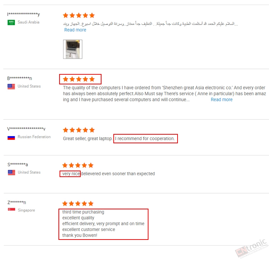Click the Singapore flag icon

tap(11, 209)
